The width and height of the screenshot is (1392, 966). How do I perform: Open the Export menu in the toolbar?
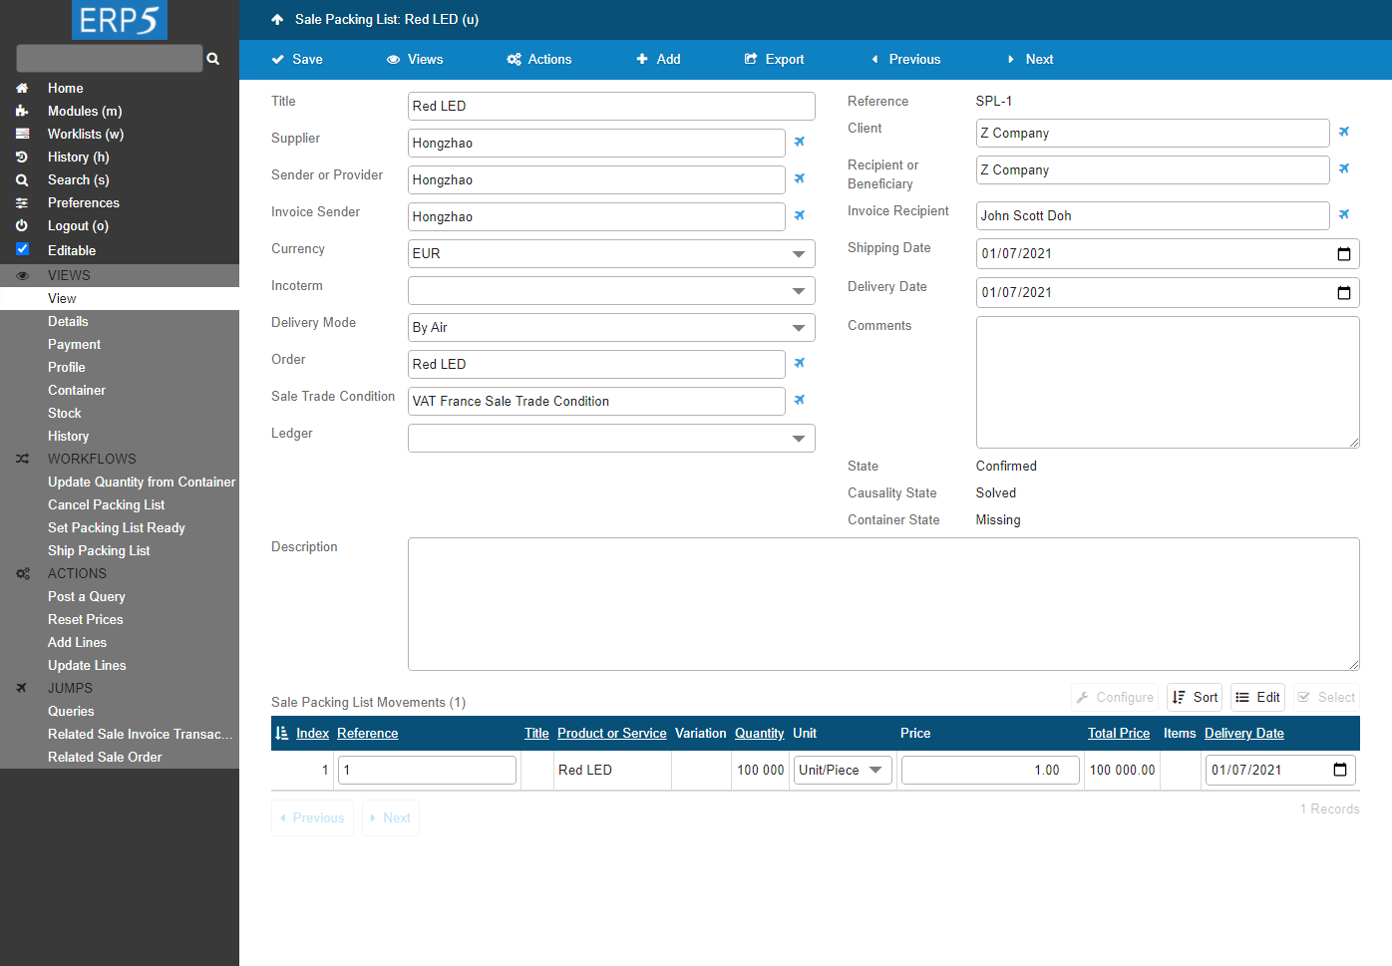tap(774, 59)
